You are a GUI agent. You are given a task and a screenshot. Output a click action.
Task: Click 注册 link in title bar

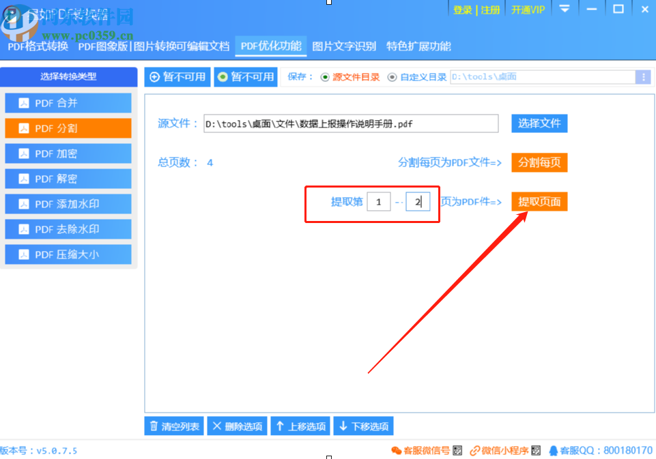point(490,10)
